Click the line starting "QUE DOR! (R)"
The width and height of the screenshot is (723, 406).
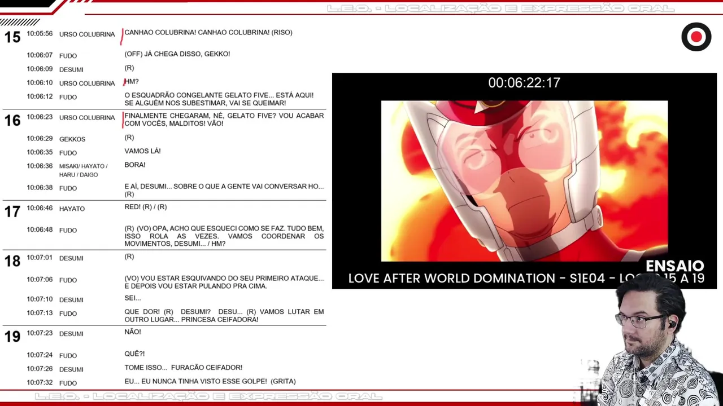coord(224,316)
